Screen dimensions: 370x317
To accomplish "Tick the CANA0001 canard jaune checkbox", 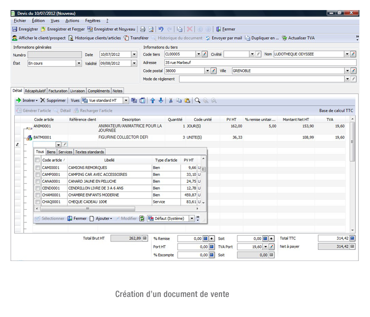I will [38, 181].
